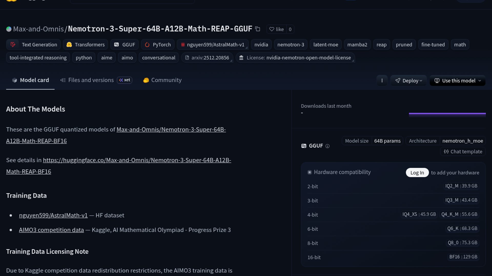
Task: Click the PyTorch library tag
Action: point(158,44)
